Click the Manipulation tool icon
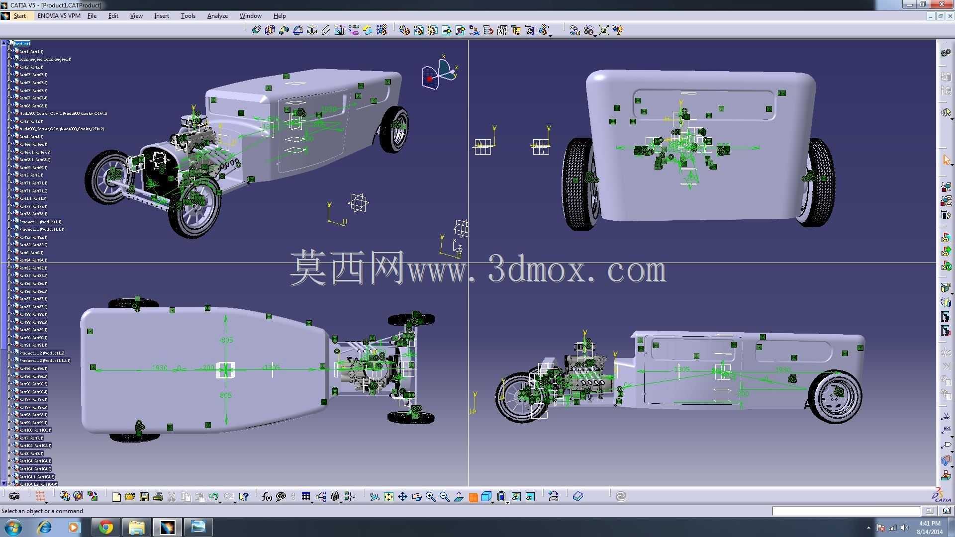 click(x=574, y=30)
